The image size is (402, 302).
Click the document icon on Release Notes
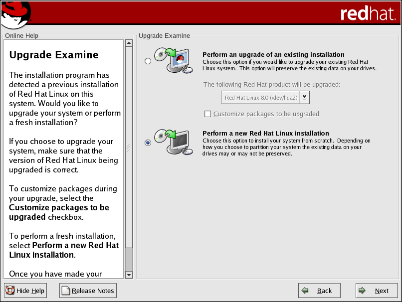pyautogui.click(x=66, y=291)
